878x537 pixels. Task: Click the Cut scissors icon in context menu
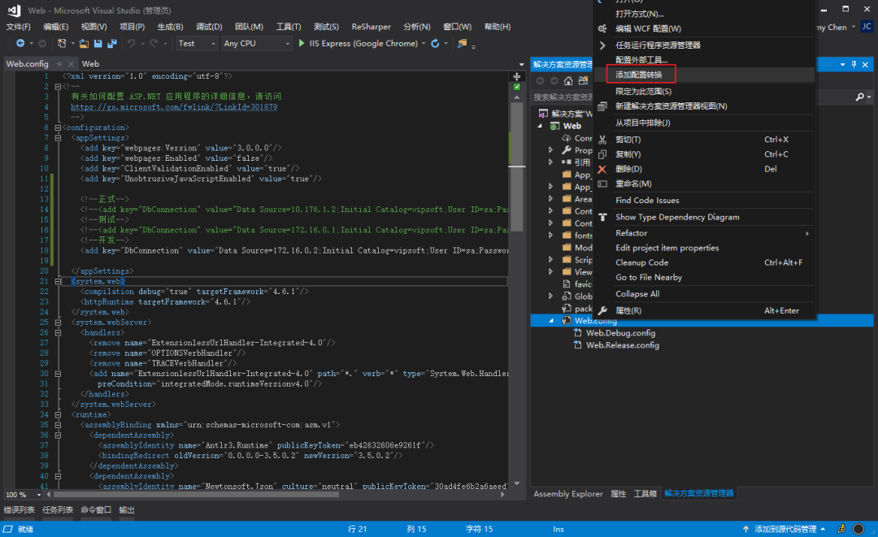pyautogui.click(x=602, y=140)
